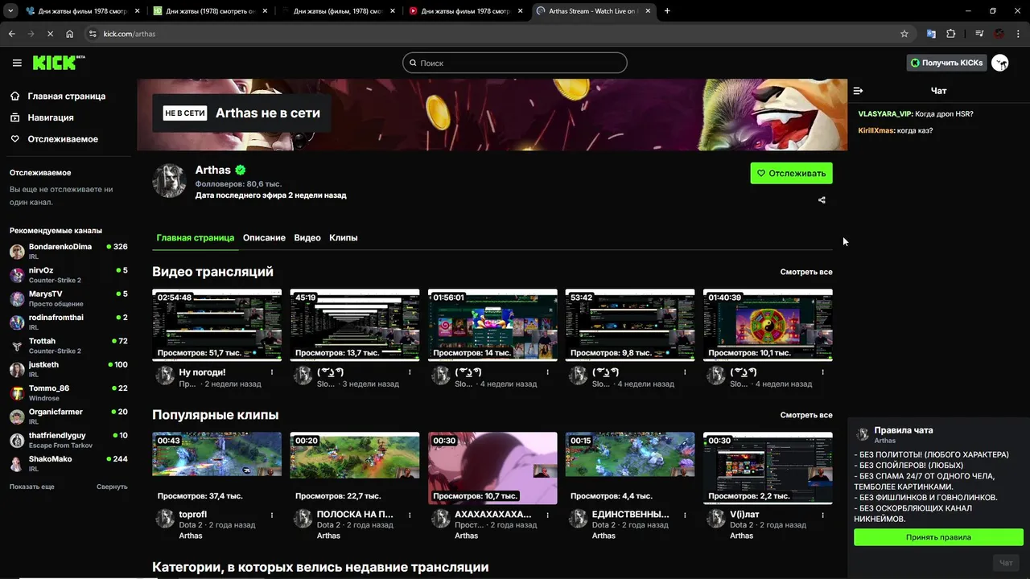This screenshot has width=1030, height=579.
Task: Open options for АХАХАХАХАХА clip
Action: [x=547, y=515]
